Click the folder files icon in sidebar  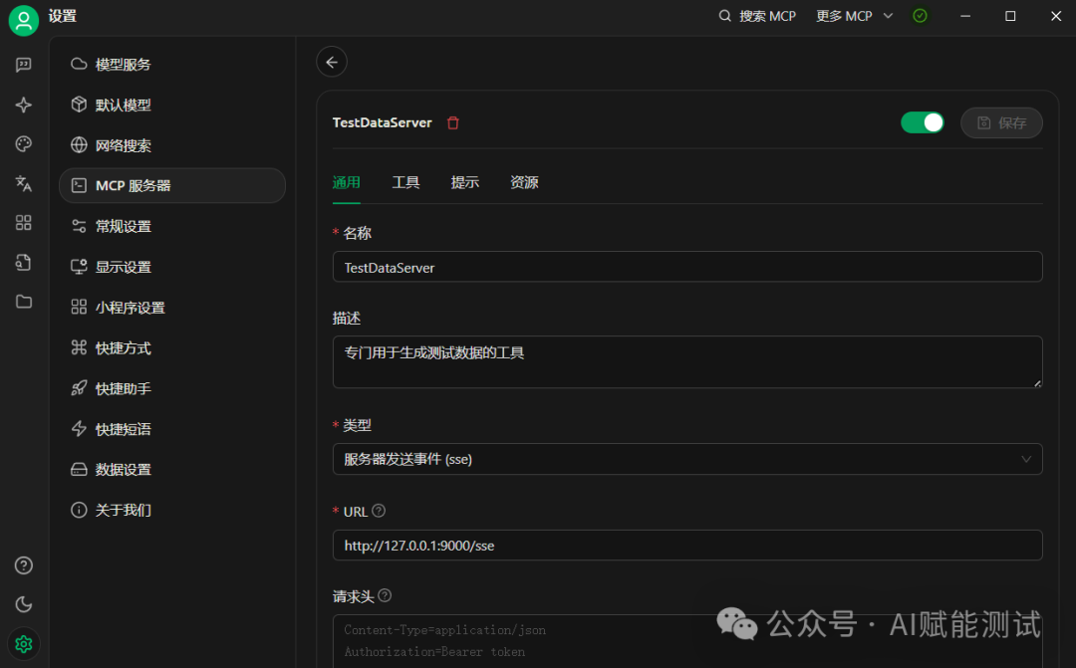24,302
